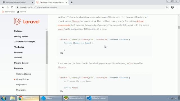Click page scroll down arrow
This screenshot has width=180, height=101.
[179, 94]
